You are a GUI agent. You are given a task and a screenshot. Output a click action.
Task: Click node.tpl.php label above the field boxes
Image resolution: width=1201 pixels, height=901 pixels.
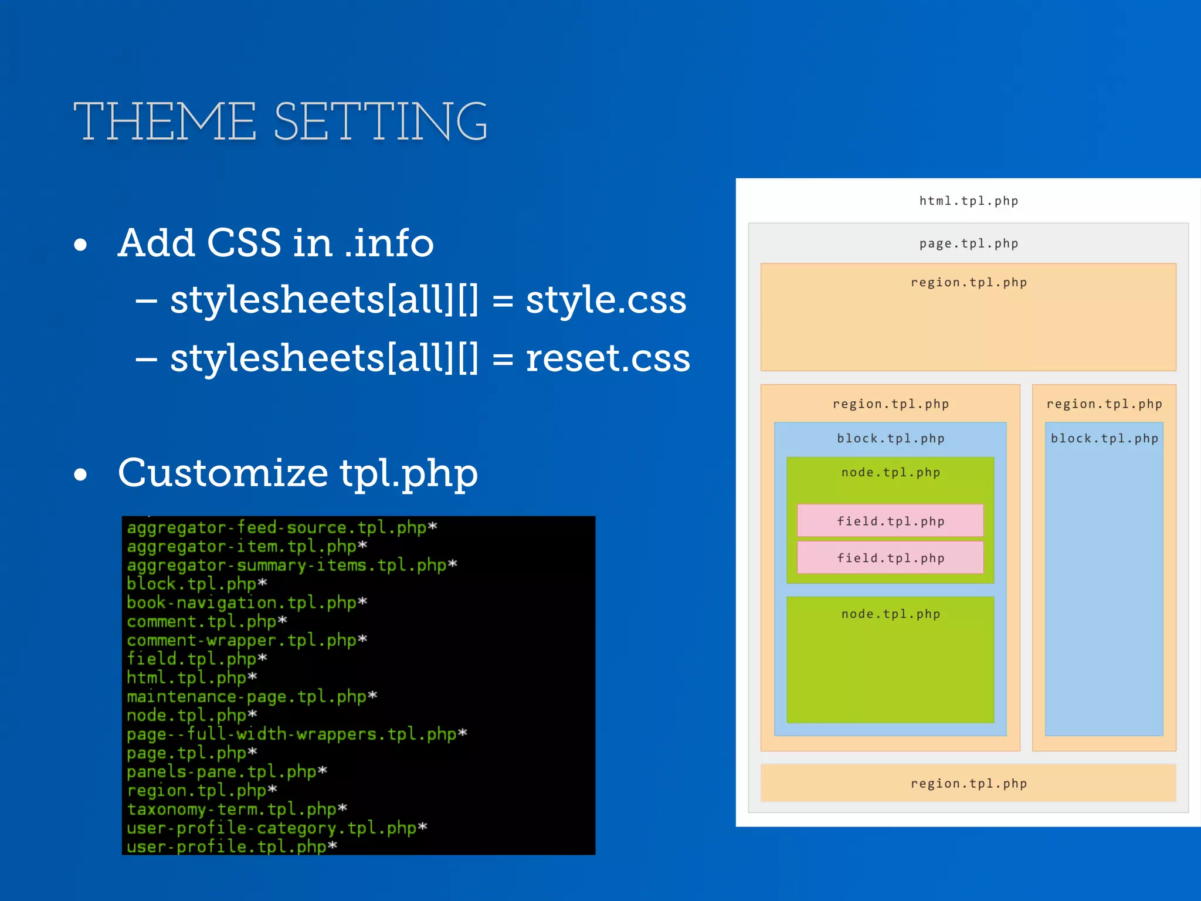[x=891, y=473]
